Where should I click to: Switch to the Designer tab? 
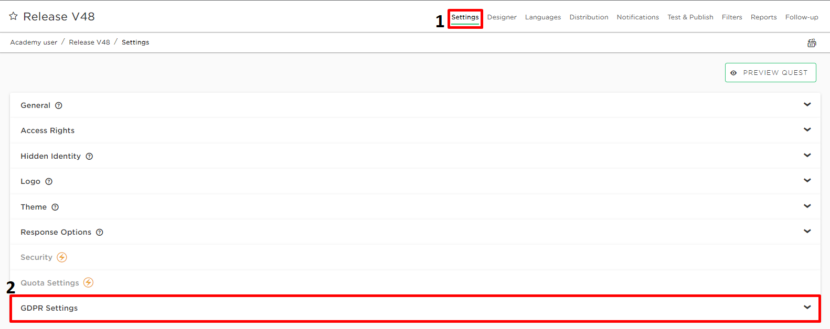click(502, 17)
